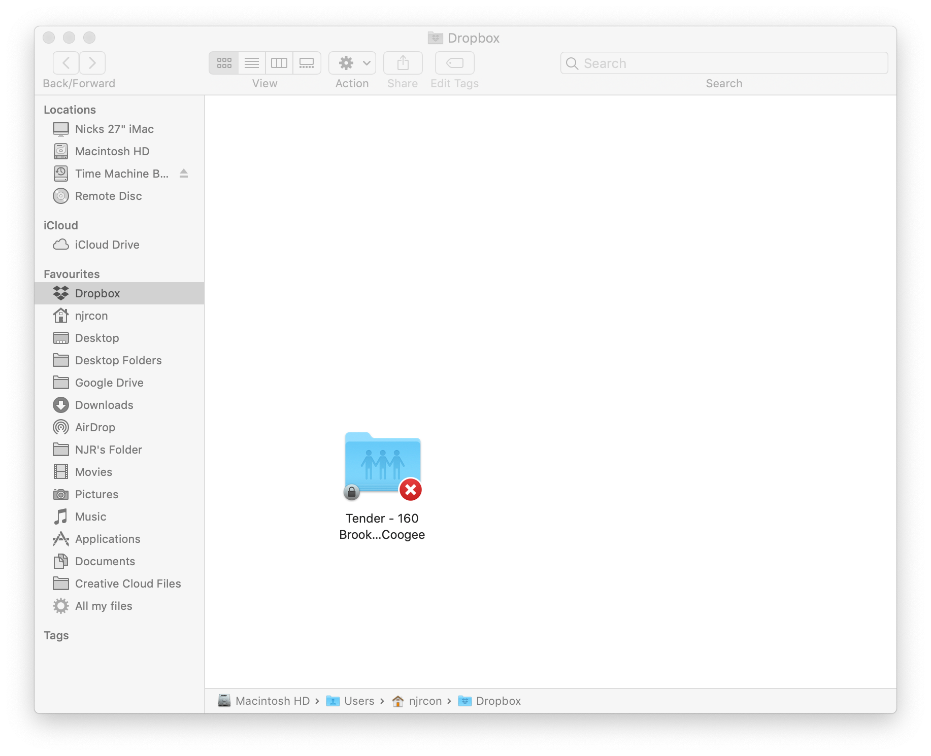
Task: Eject the Time Machine backup disk
Action: pyautogui.click(x=184, y=174)
